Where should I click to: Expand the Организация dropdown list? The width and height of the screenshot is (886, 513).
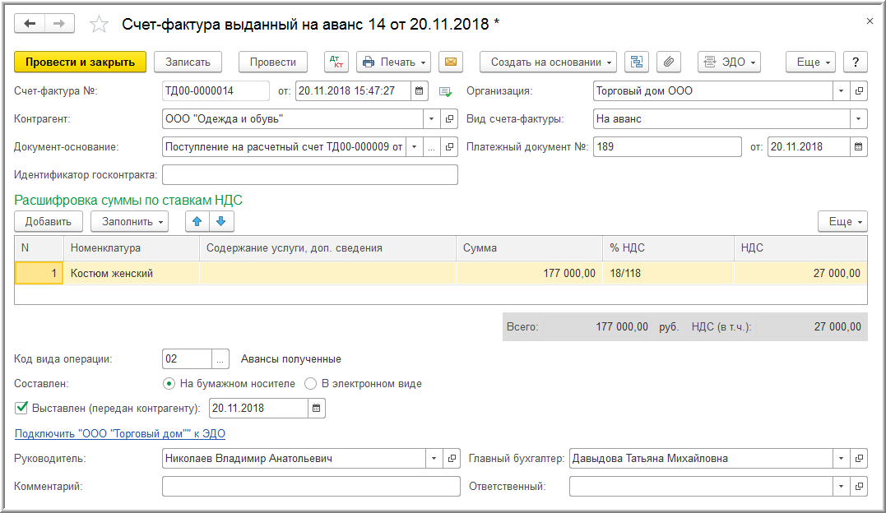tap(842, 91)
